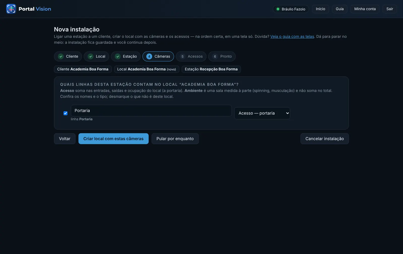Click the Bráulio Fazolo user badge

[x=291, y=9]
